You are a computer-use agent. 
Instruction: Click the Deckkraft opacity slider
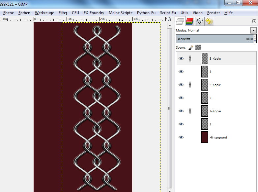(x=214, y=39)
